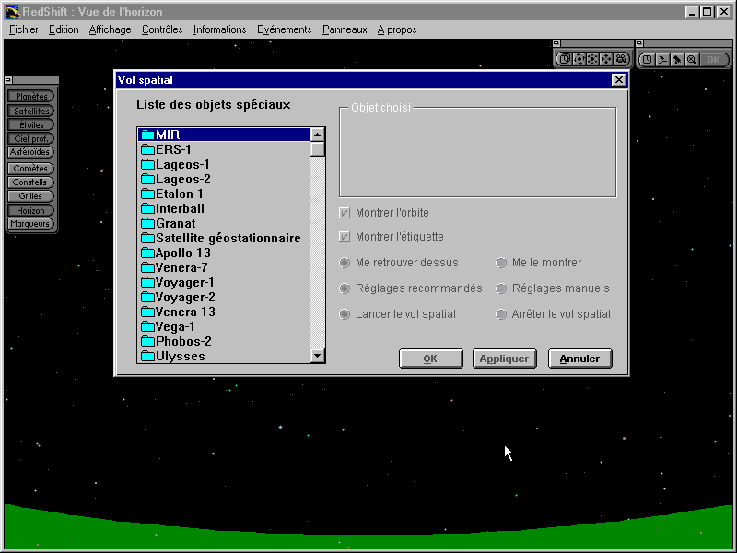Toggle the Astéroïdes display button
Screen dimensions: 737x553
pos(31,152)
